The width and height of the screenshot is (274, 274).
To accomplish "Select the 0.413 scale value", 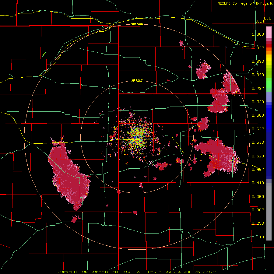I will [258, 183].
